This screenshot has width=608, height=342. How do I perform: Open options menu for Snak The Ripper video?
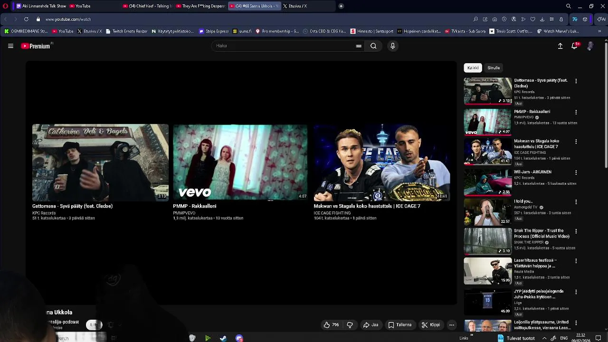pos(576,232)
